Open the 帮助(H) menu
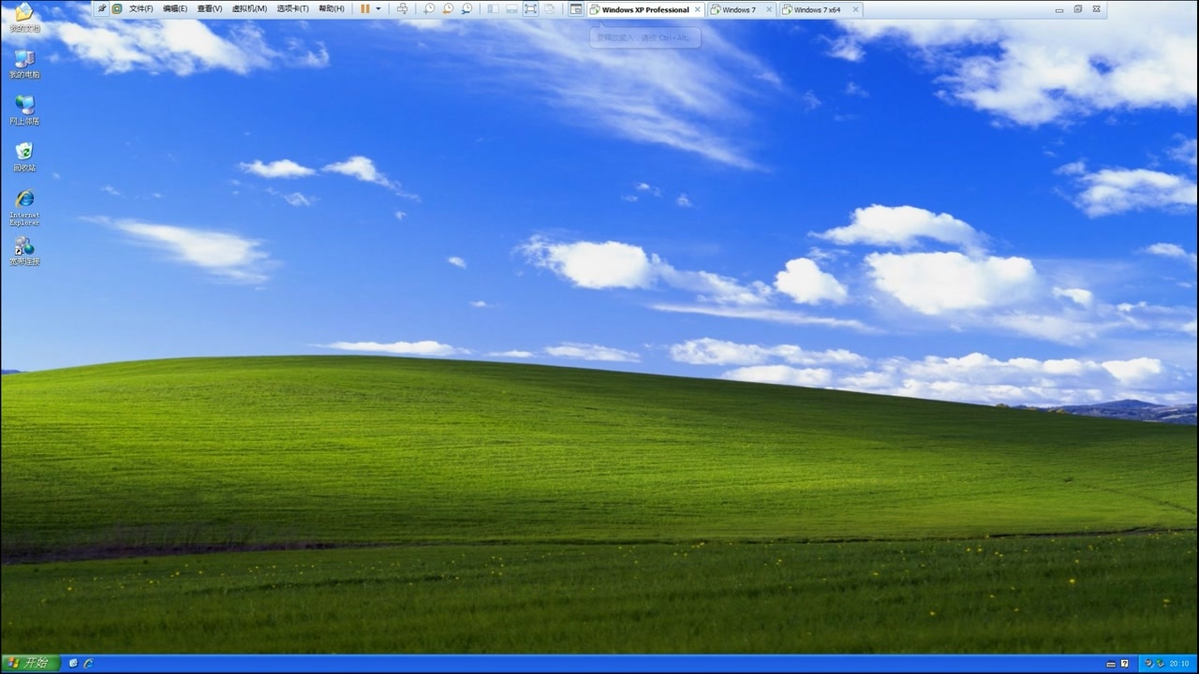 click(x=332, y=9)
